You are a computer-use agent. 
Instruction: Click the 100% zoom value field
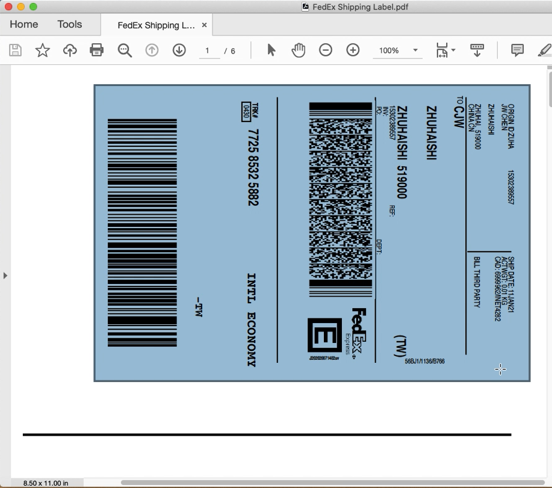[389, 51]
